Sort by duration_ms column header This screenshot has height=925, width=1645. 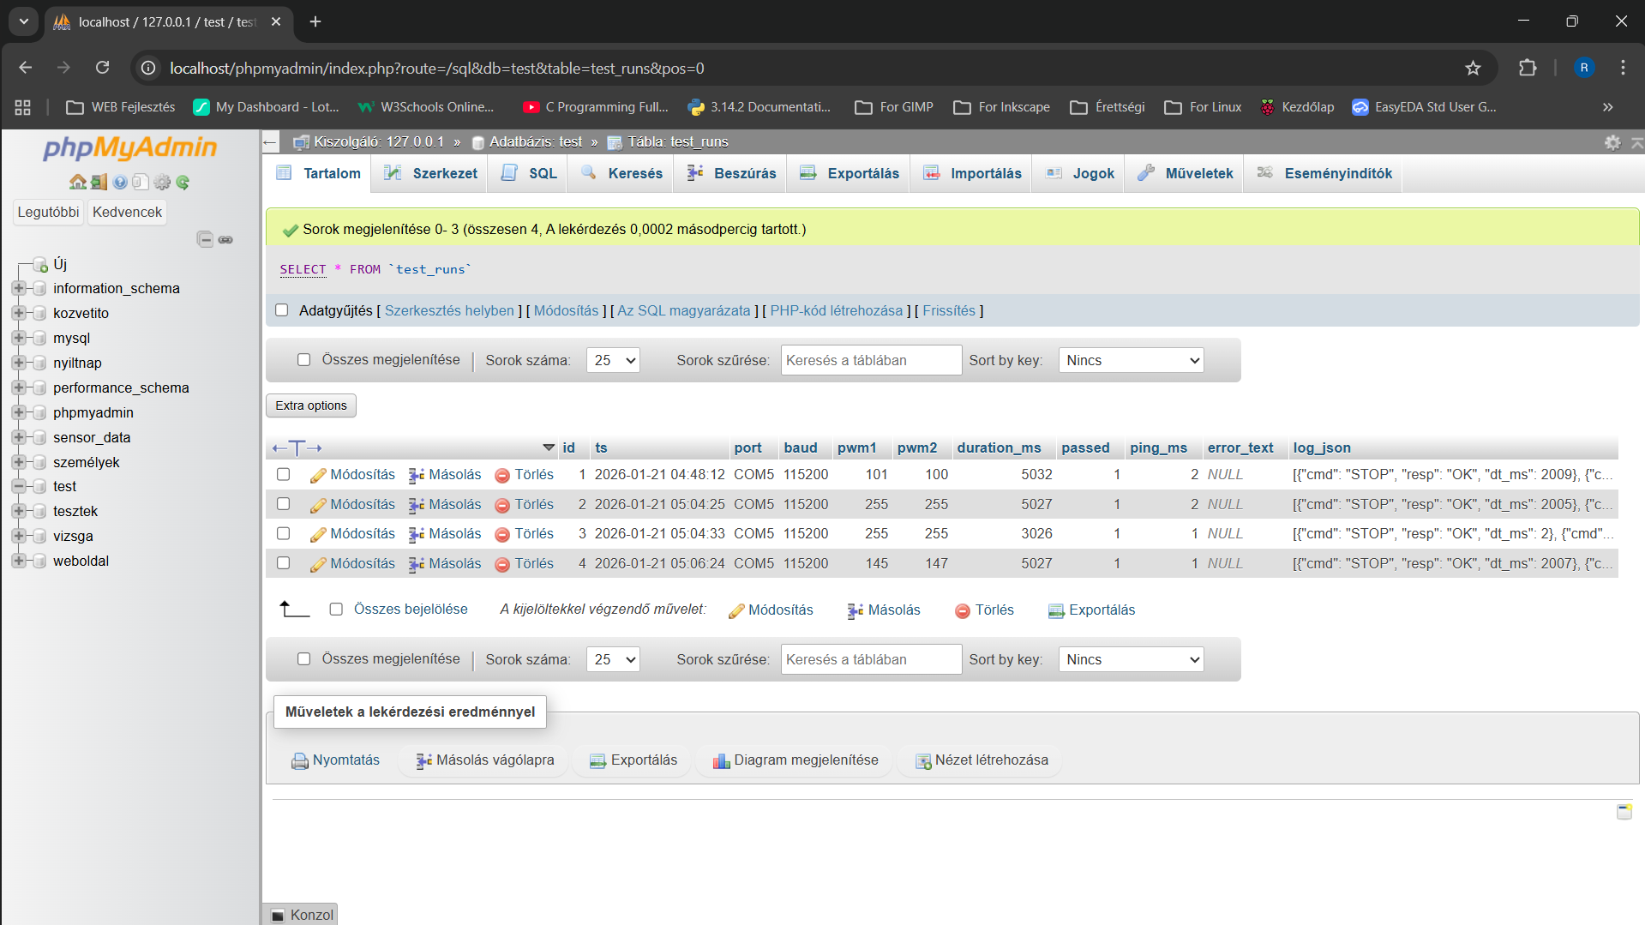tap(999, 447)
